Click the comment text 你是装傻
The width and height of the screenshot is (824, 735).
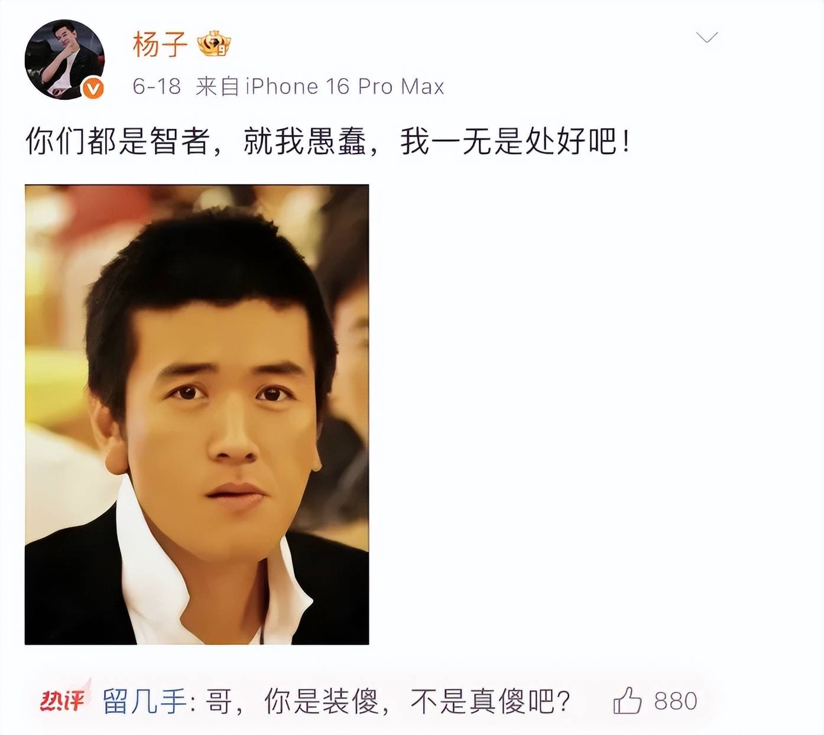tap(321, 701)
